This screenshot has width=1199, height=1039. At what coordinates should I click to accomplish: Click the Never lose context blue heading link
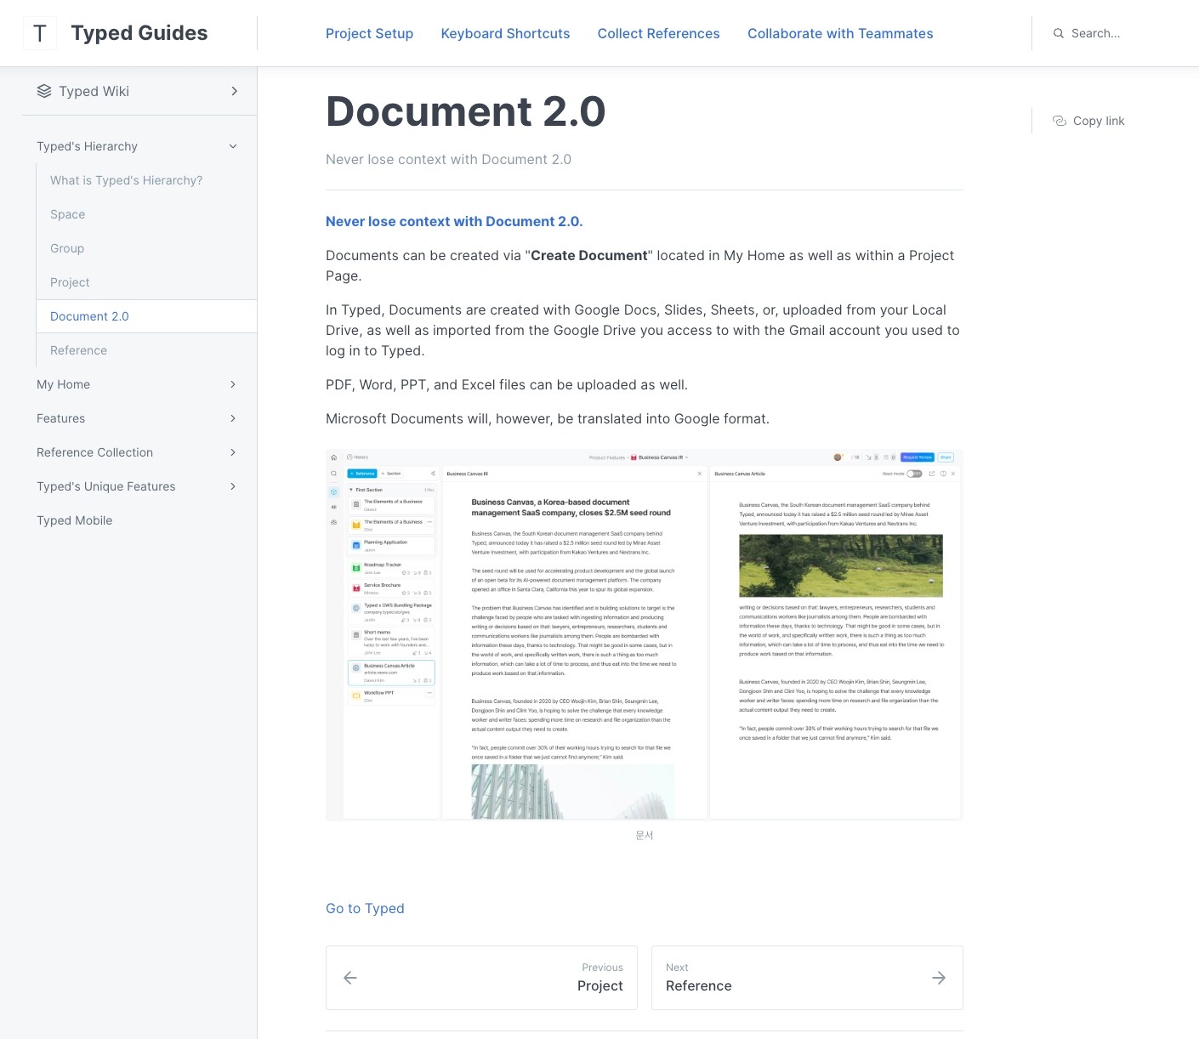454,221
